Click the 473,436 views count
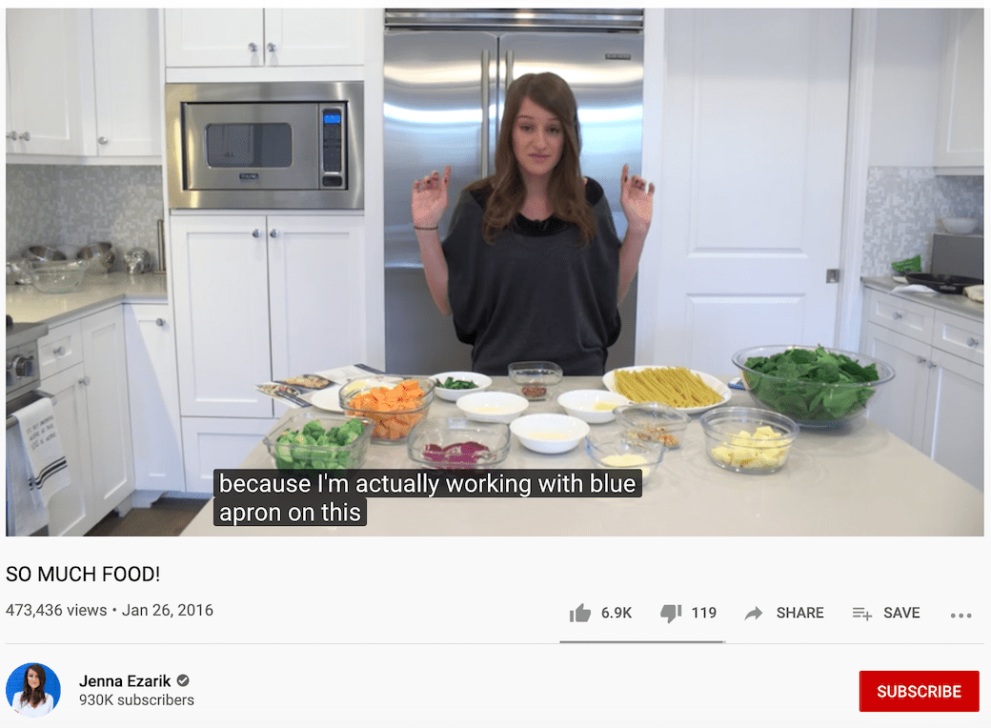Image resolution: width=991 pixels, height=728 pixels. (x=56, y=611)
